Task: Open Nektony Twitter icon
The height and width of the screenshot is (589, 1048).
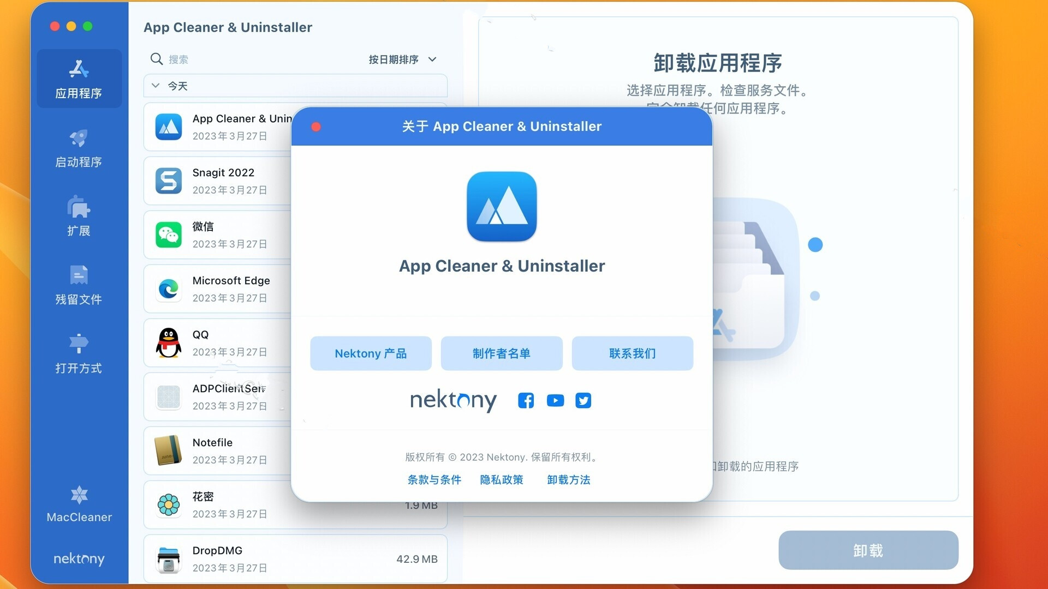Action: point(583,400)
